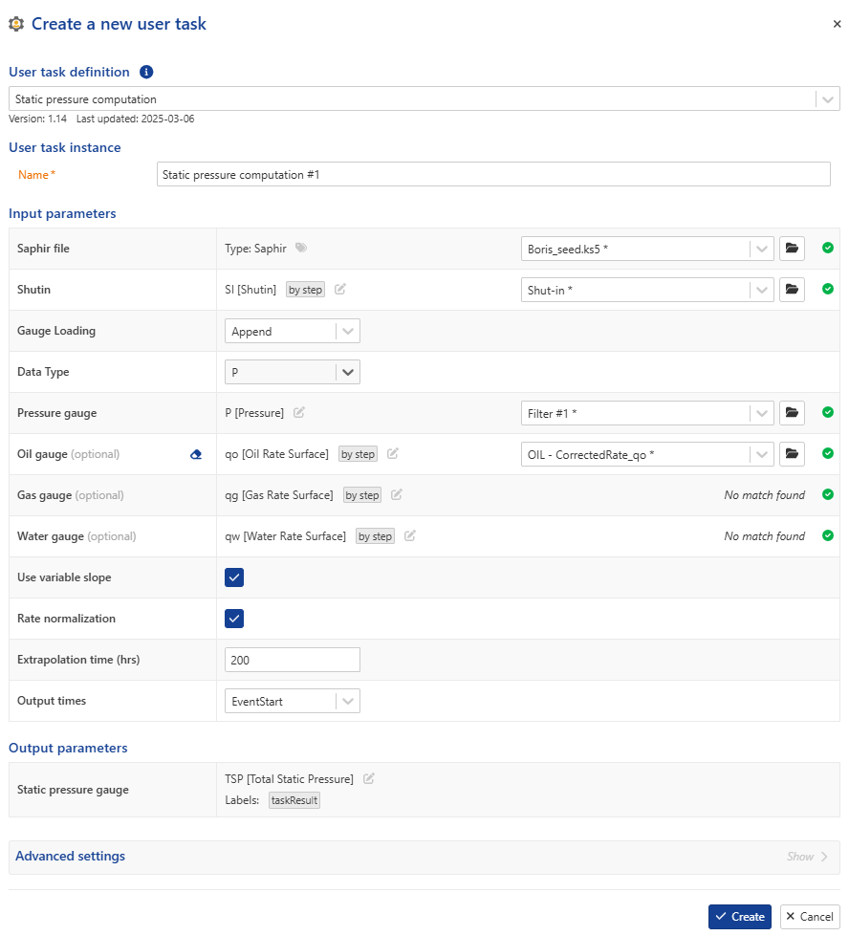Open the Gauge Loading Append dropdown
Viewport: 849px width, 936px height.
point(292,331)
